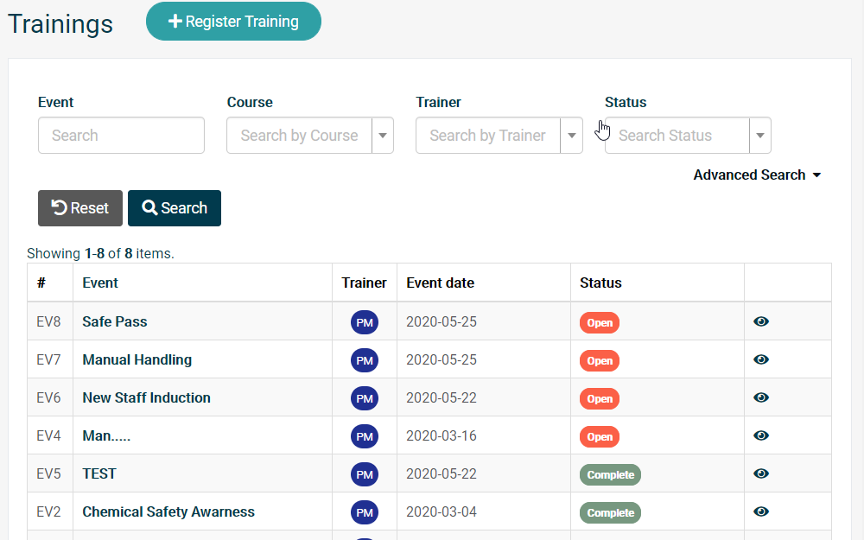
Task: Open the Man..... event link
Action: [106, 435]
